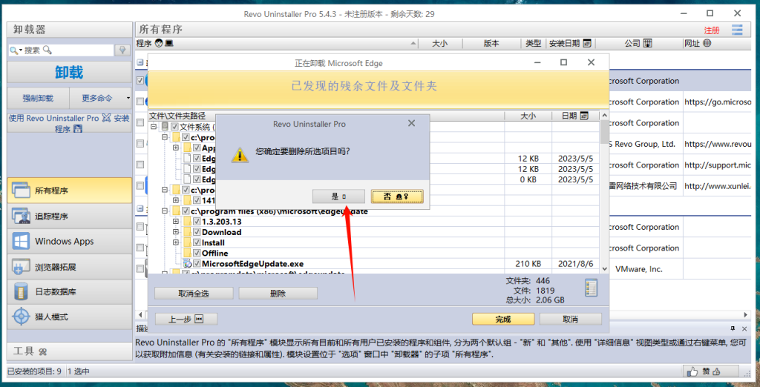Open the 更多命令 dropdown arrow
760x387 pixels.
128,98
